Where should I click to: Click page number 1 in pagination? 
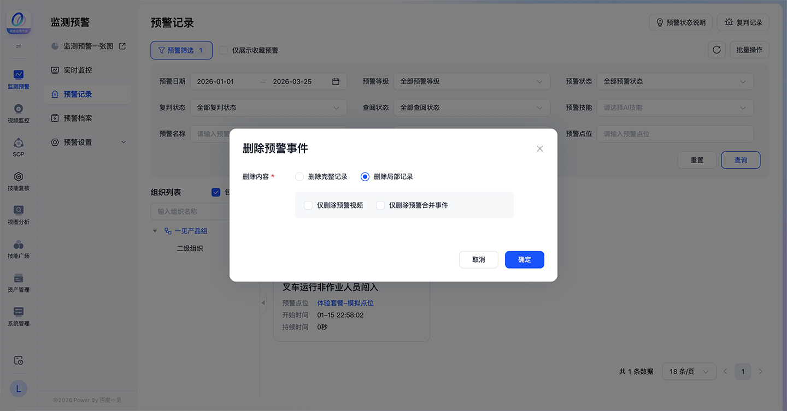click(743, 372)
